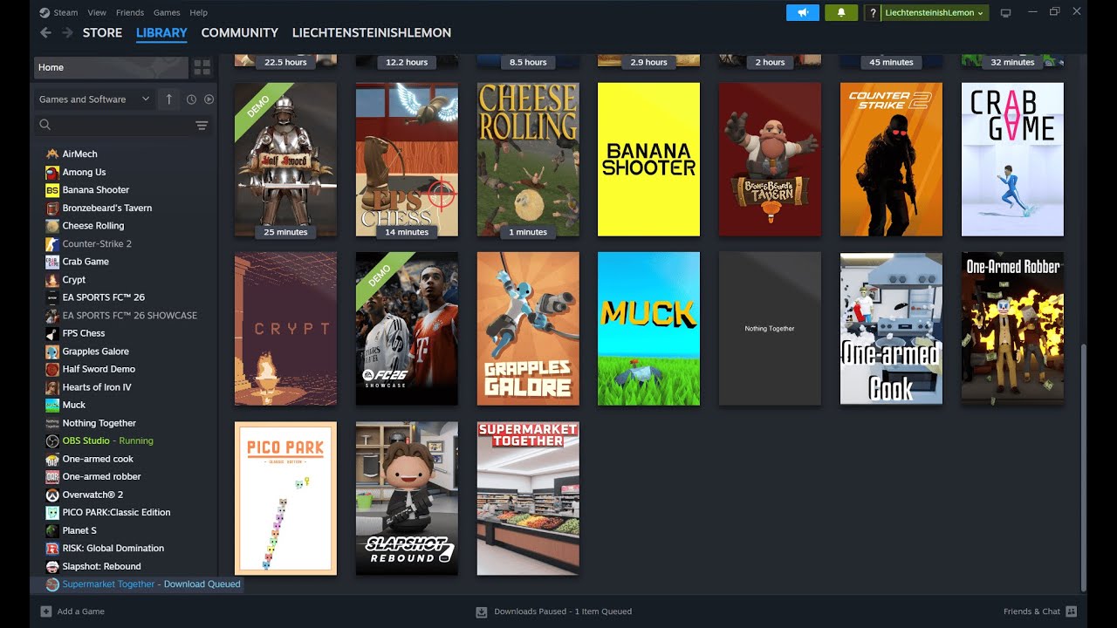Screen dimensions: 1117x628
Task: Click the Big Picture mode monitor icon
Action: (x=1005, y=12)
